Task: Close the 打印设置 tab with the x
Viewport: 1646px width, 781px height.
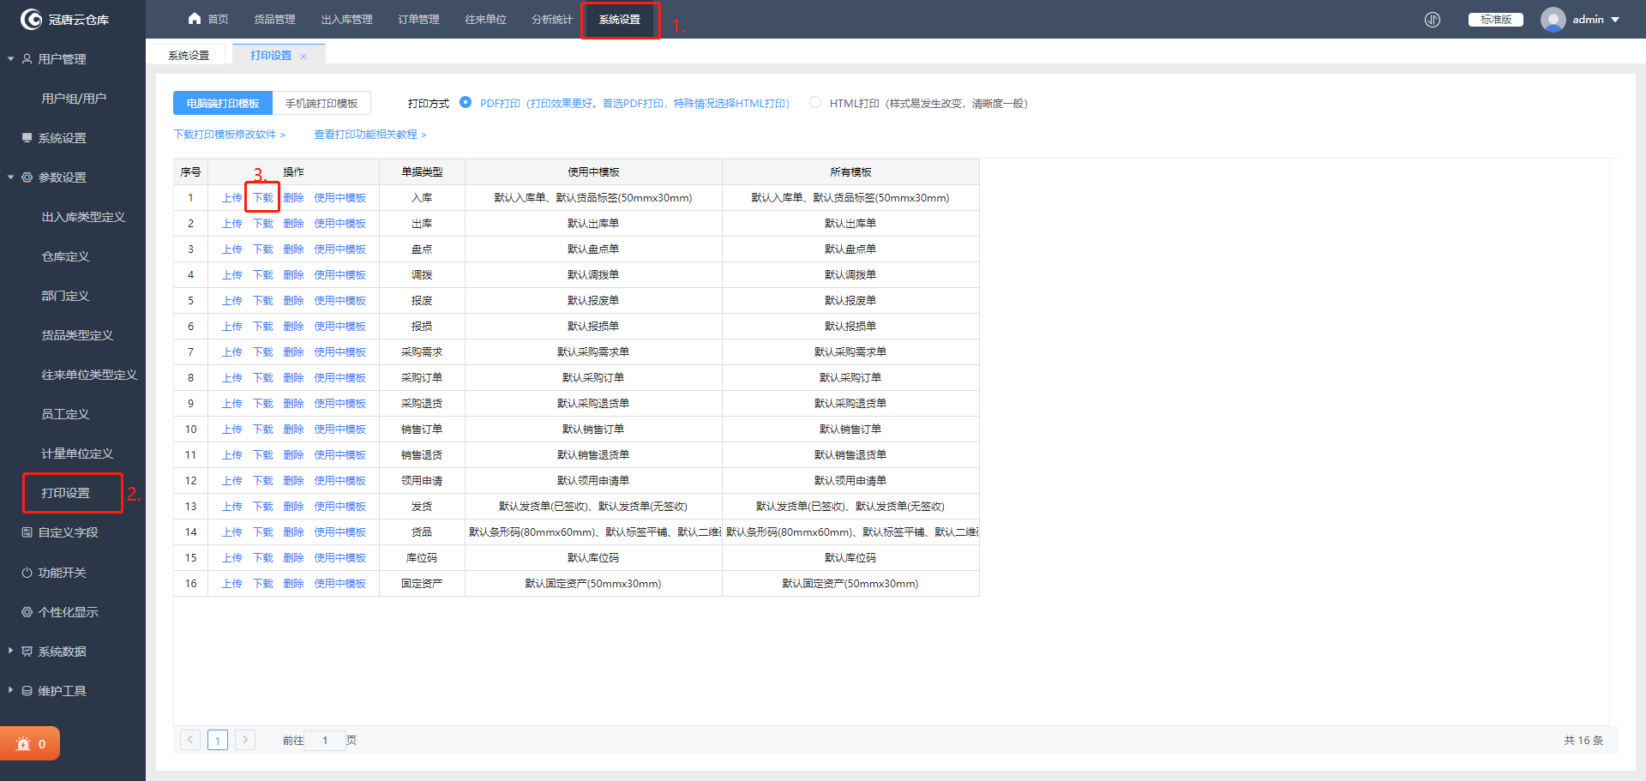Action: [303, 57]
